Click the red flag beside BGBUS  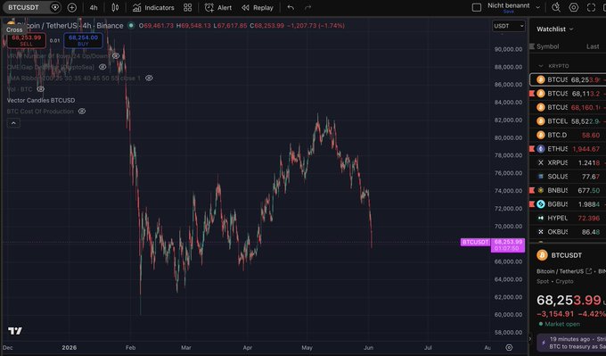532,204
